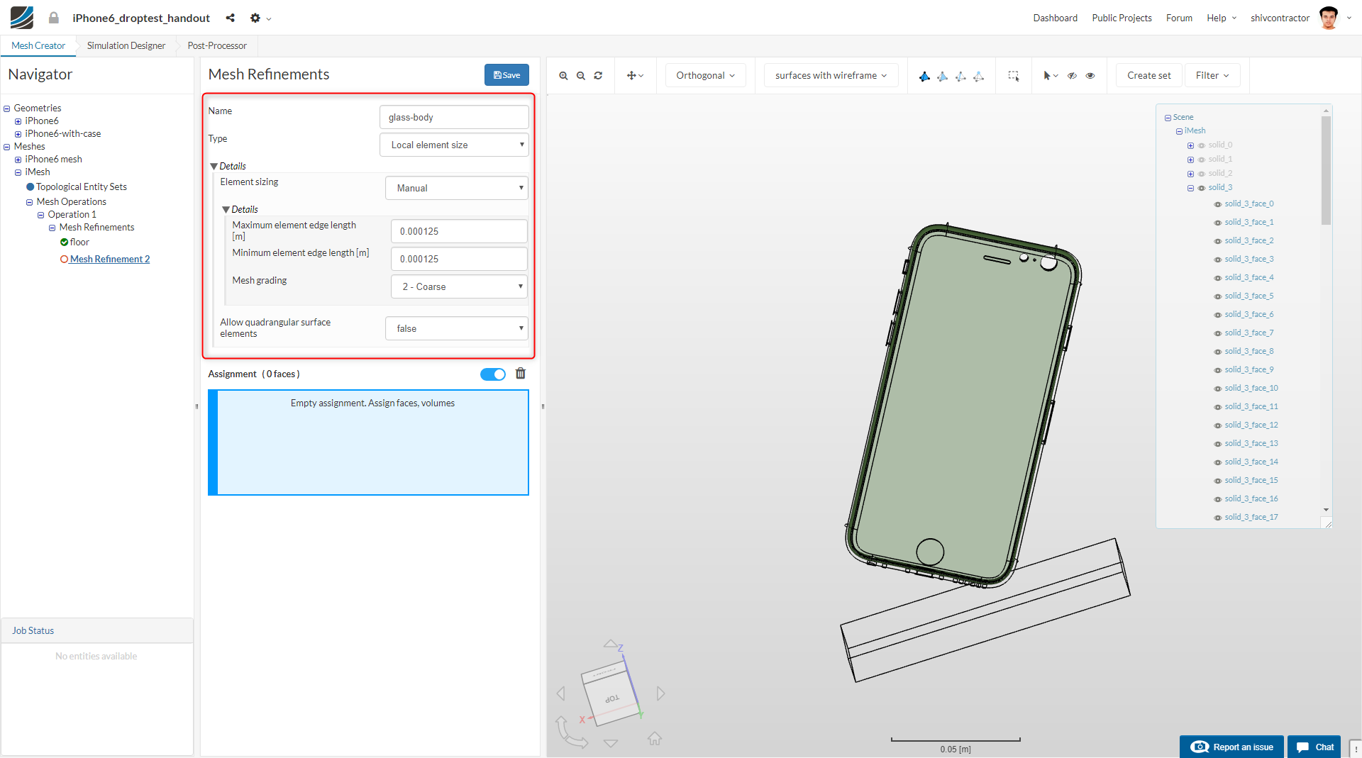Open the Post-Processor tab
1362x758 pixels.
coord(217,45)
